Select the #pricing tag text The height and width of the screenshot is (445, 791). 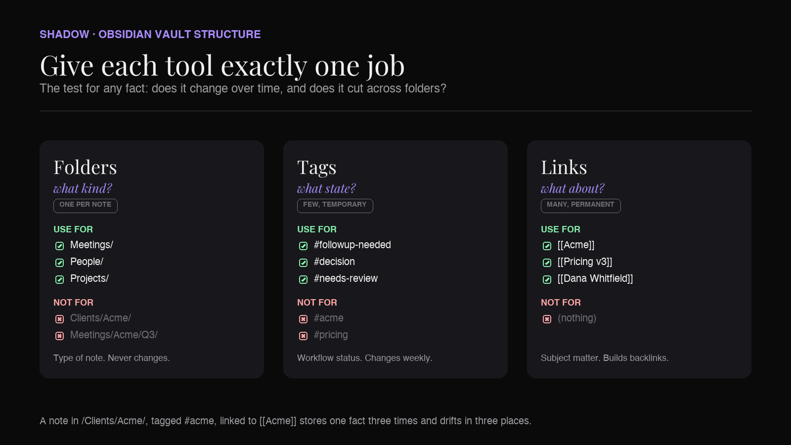[331, 335]
